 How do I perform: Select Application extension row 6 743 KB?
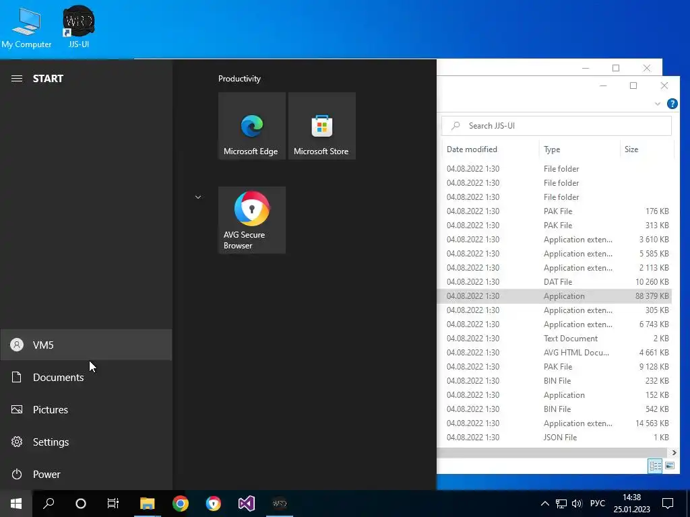click(555, 324)
